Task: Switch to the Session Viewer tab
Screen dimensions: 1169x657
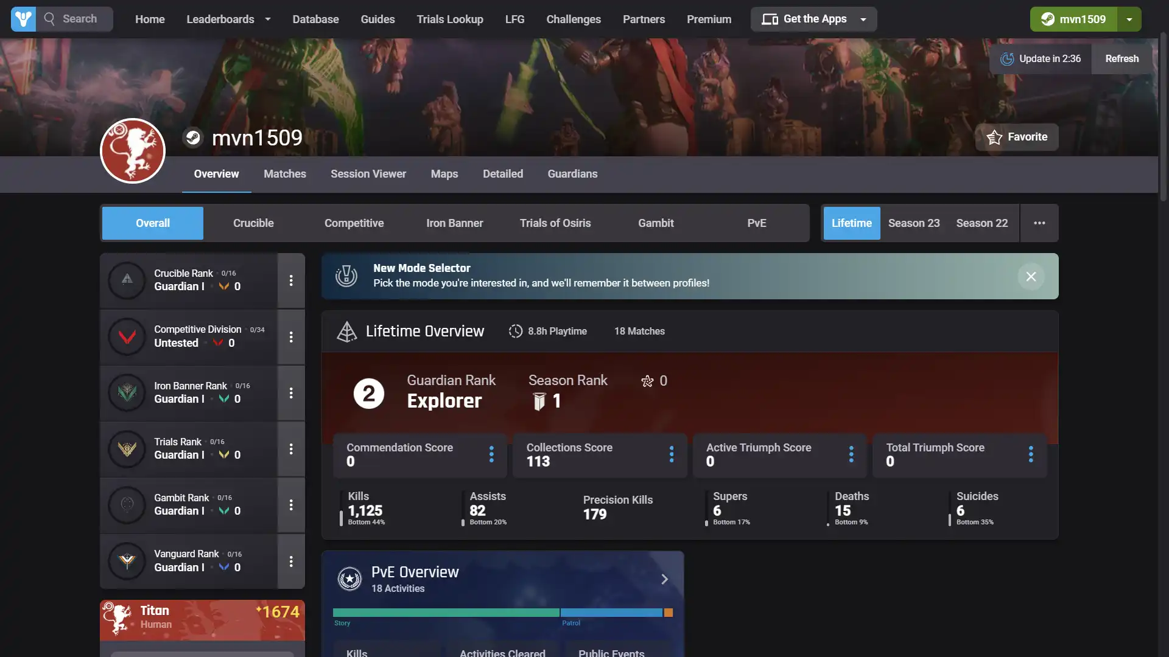Action: [x=368, y=174]
